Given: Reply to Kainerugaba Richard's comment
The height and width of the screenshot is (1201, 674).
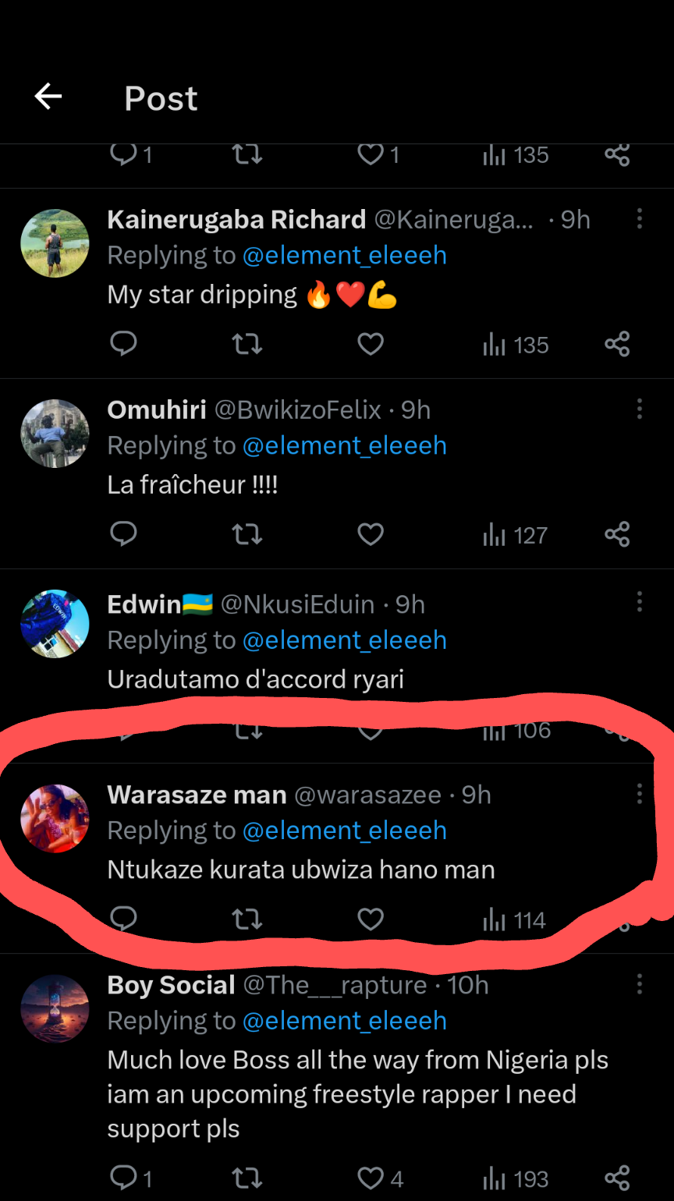Looking at the screenshot, I should coord(123,344).
